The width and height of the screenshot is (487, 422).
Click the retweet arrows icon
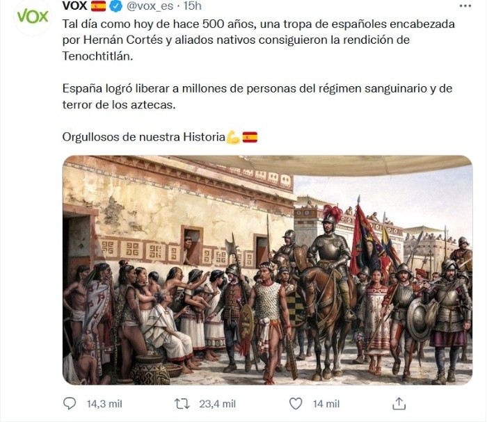pyautogui.click(x=182, y=404)
